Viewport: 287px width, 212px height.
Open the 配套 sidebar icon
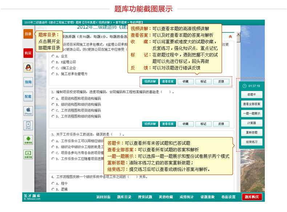(28, 97)
